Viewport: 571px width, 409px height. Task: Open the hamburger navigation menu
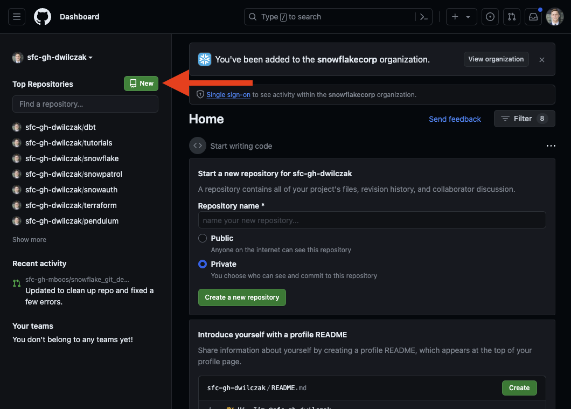click(x=17, y=17)
